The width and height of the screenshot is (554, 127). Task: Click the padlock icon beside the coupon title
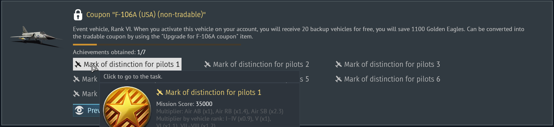tap(78, 15)
